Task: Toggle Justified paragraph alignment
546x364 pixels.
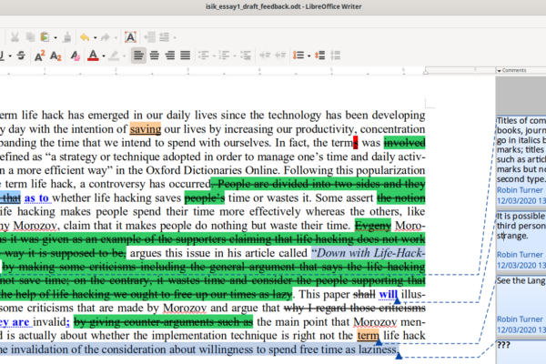Action: pyautogui.click(x=186, y=56)
